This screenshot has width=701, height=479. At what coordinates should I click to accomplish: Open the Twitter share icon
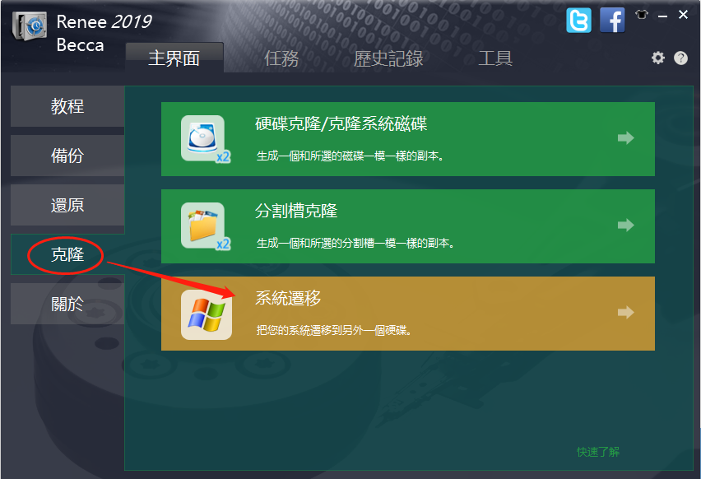click(x=578, y=21)
